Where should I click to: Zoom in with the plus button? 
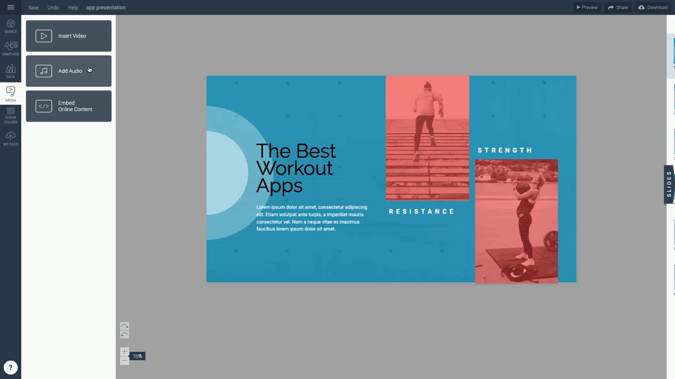click(x=124, y=350)
